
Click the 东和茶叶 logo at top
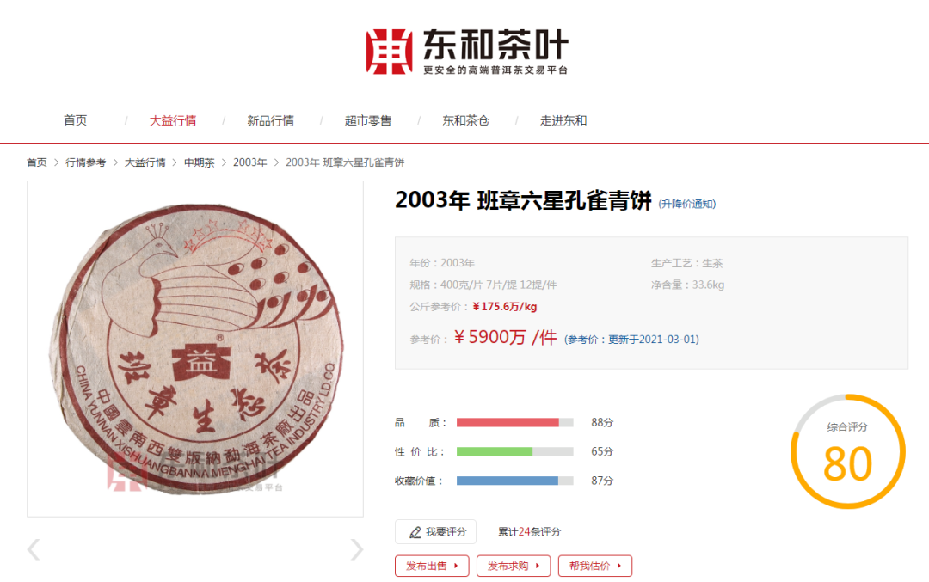(x=467, y=52)
